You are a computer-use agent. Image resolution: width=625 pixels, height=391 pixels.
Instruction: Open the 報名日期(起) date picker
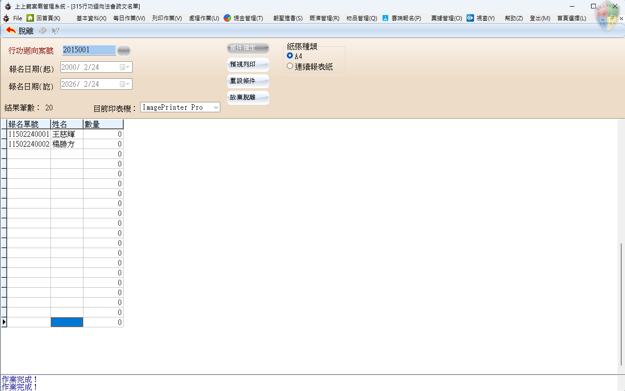point(124,67)
